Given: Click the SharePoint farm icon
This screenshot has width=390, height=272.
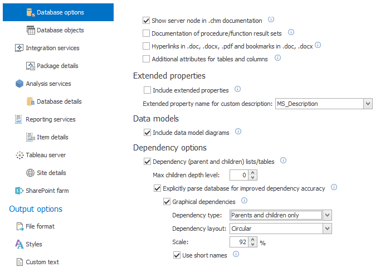Looking at the screenshot, I should pyautogui.click(x=19, y=191).
